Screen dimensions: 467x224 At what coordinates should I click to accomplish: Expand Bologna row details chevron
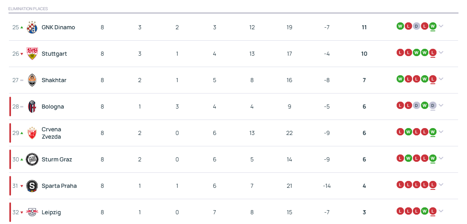[441, 105]
